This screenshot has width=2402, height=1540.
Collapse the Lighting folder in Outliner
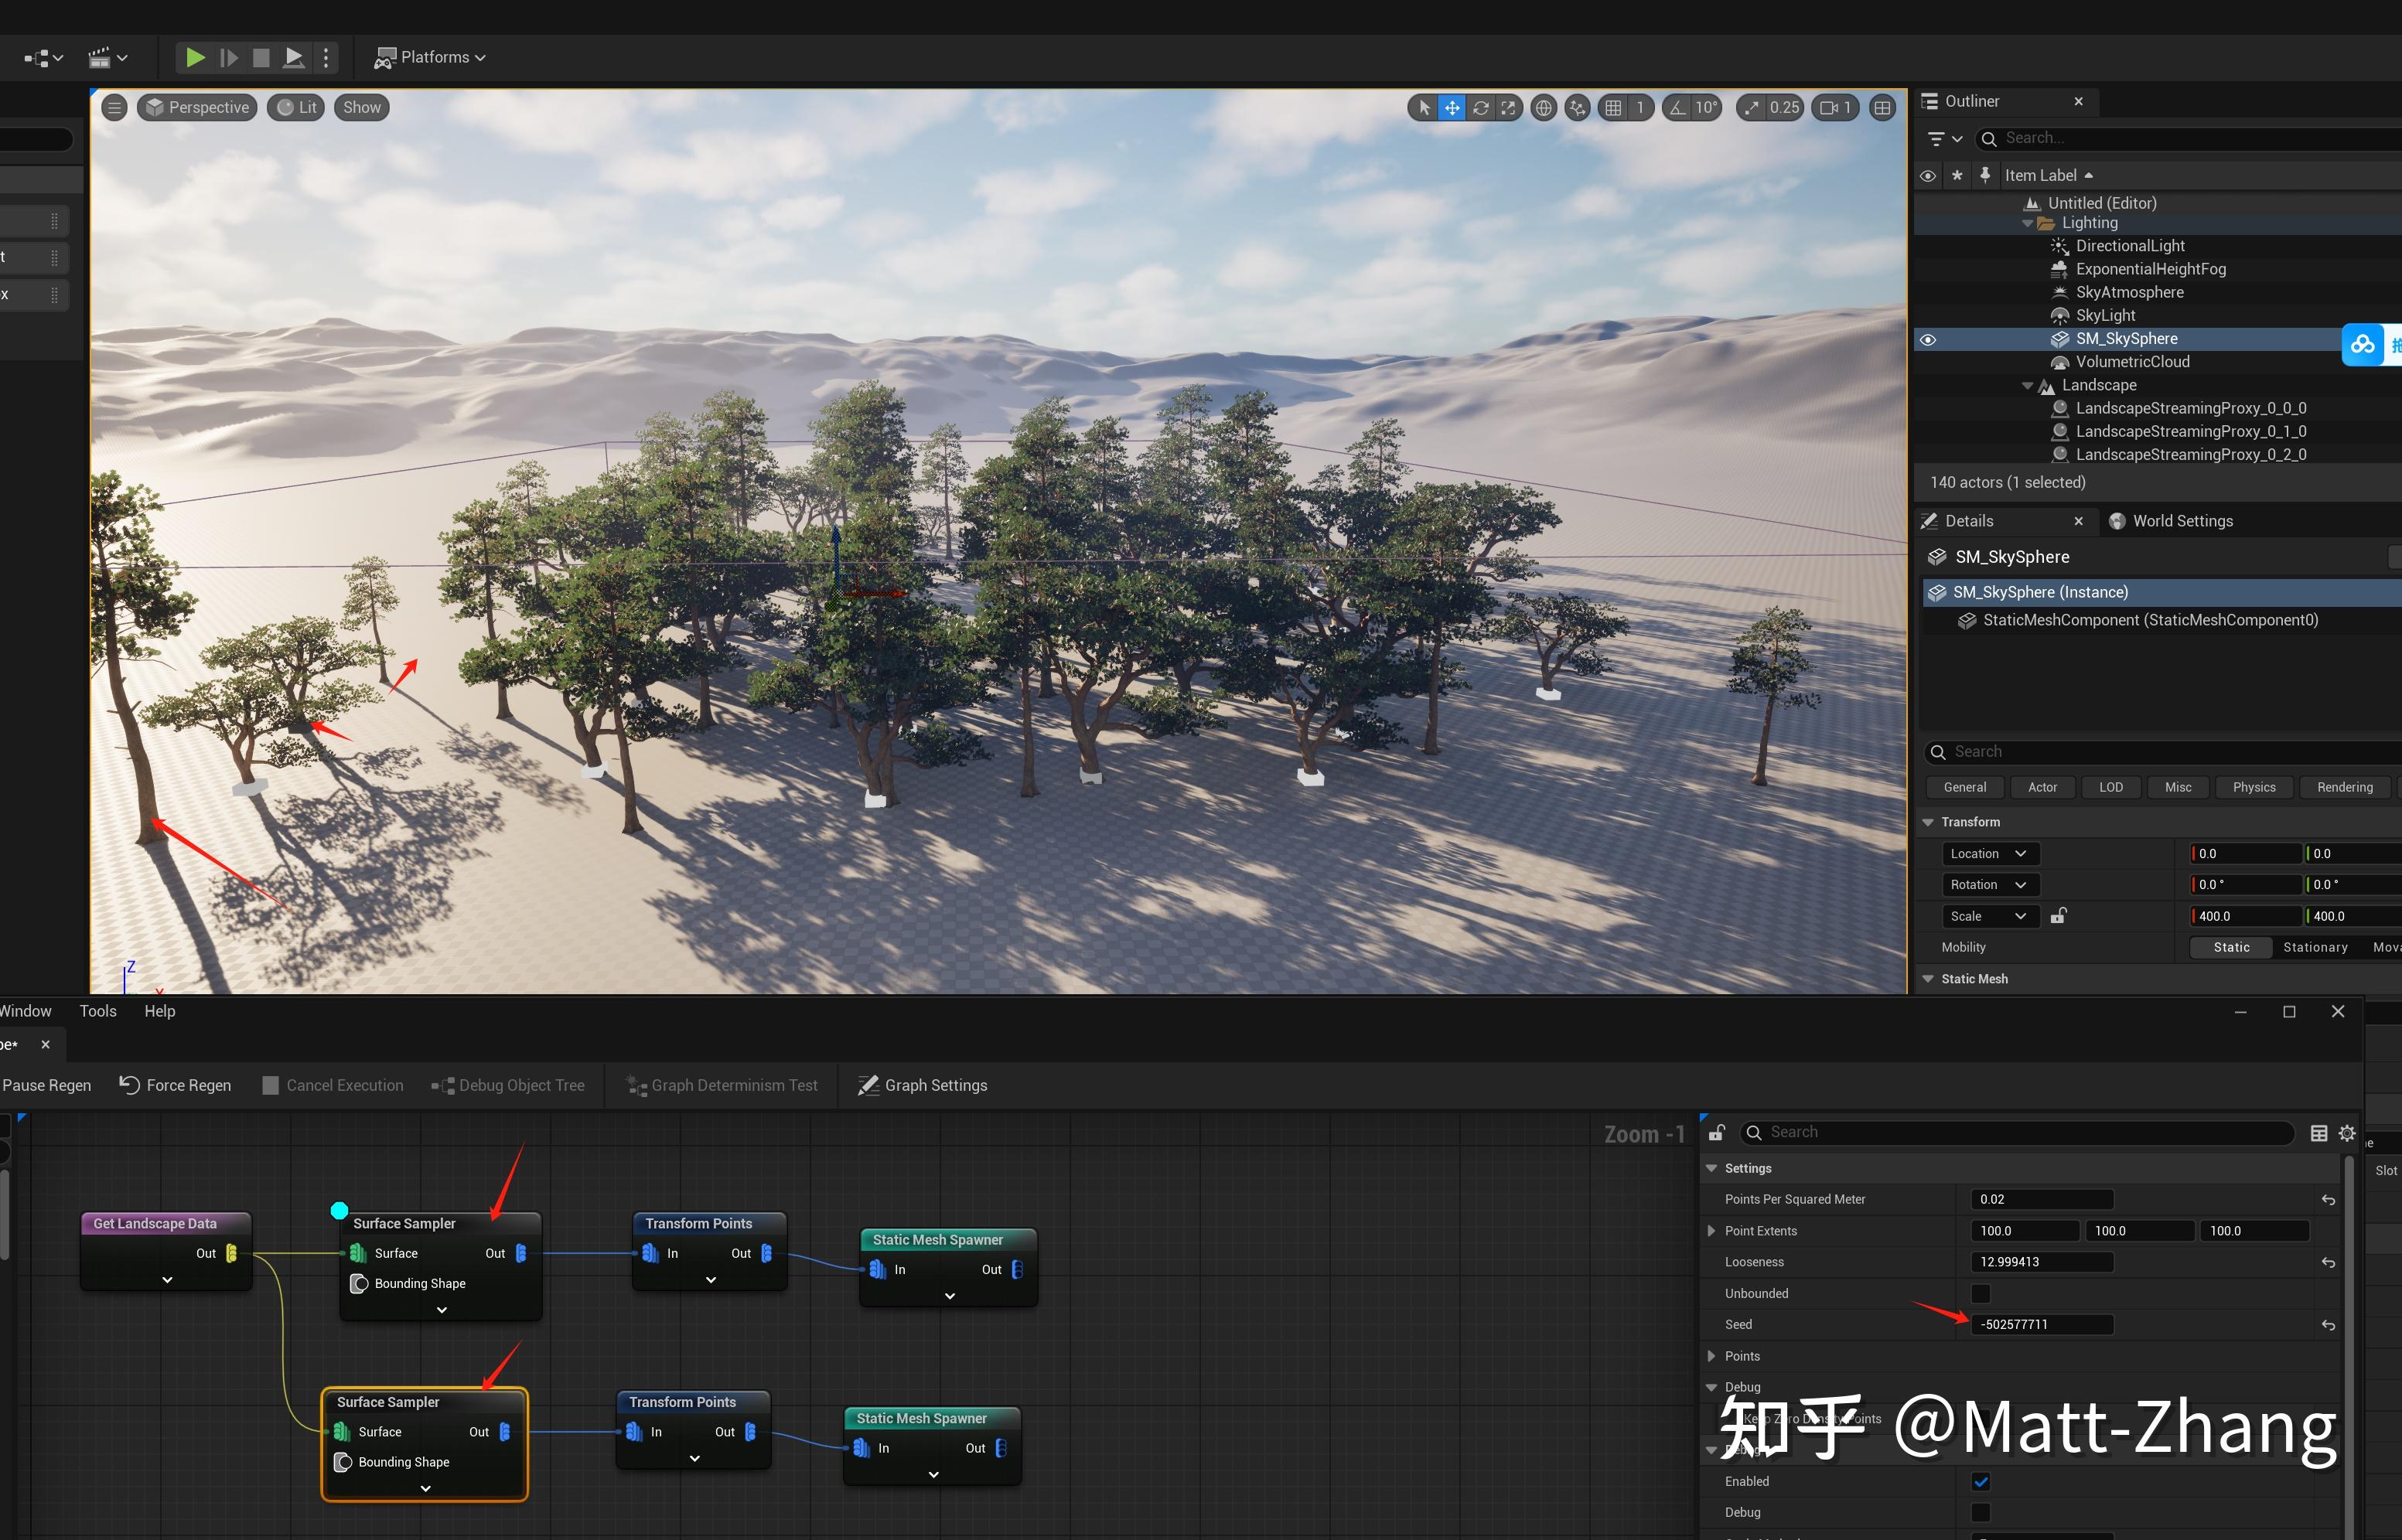click(2027, 223)
